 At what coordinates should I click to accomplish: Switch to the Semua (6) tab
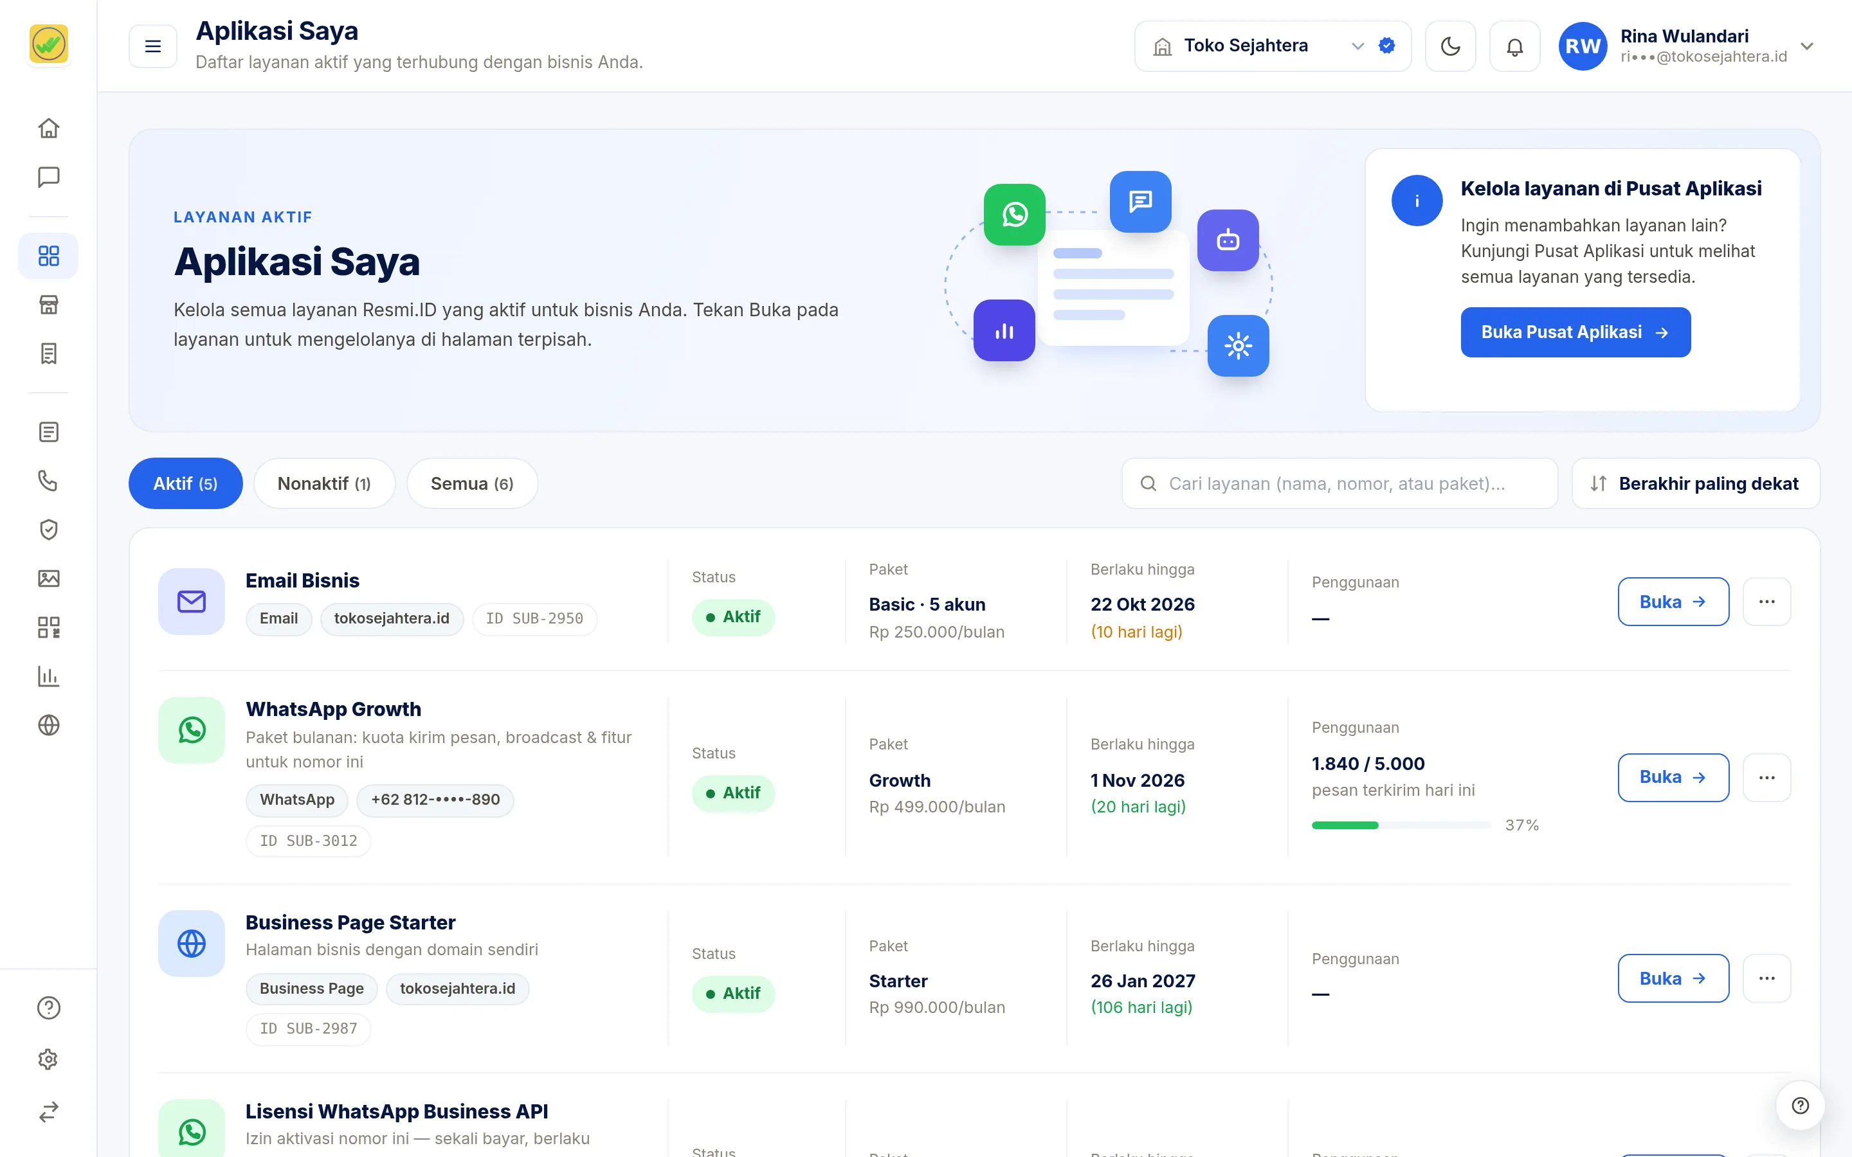pyautogui.click(x=472, y=483)
